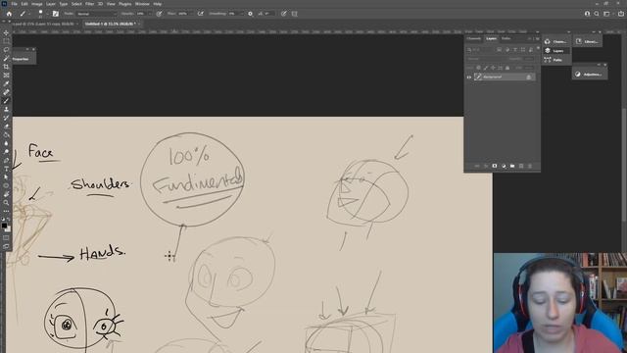627x353 pixels.
Task: Toggle pressure for opacity button
Action: click(159, 14)
